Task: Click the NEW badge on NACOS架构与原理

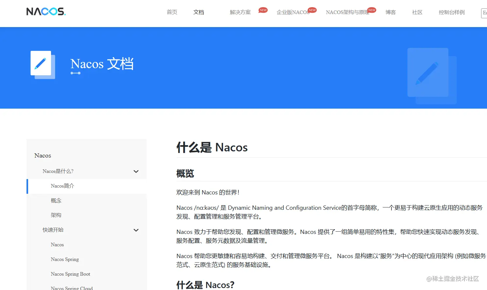Action: pos(372,10)
